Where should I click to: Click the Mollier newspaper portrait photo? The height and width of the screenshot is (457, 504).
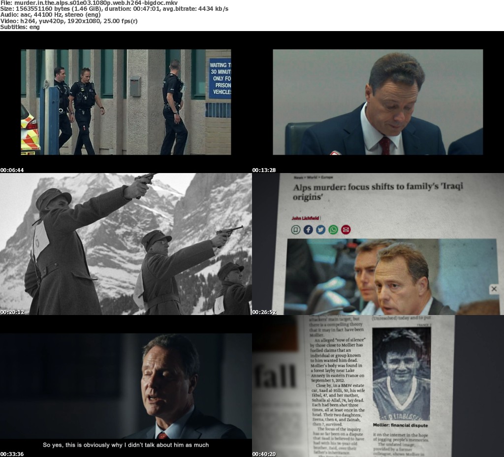tap(401, 373)
